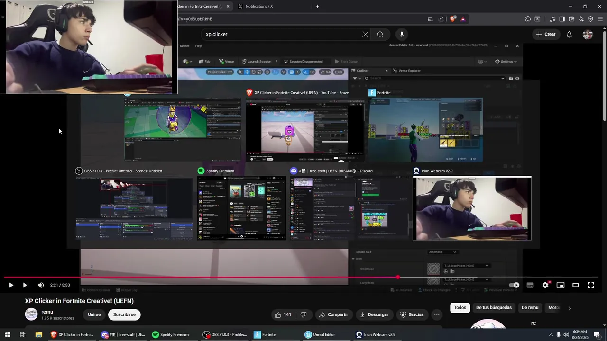
Task: Dislike the video with thumbs down
Action: [x=304, y=314]
